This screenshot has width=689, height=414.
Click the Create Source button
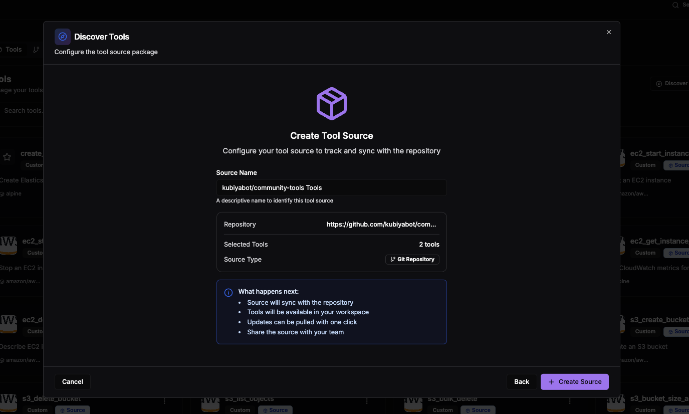574,382
